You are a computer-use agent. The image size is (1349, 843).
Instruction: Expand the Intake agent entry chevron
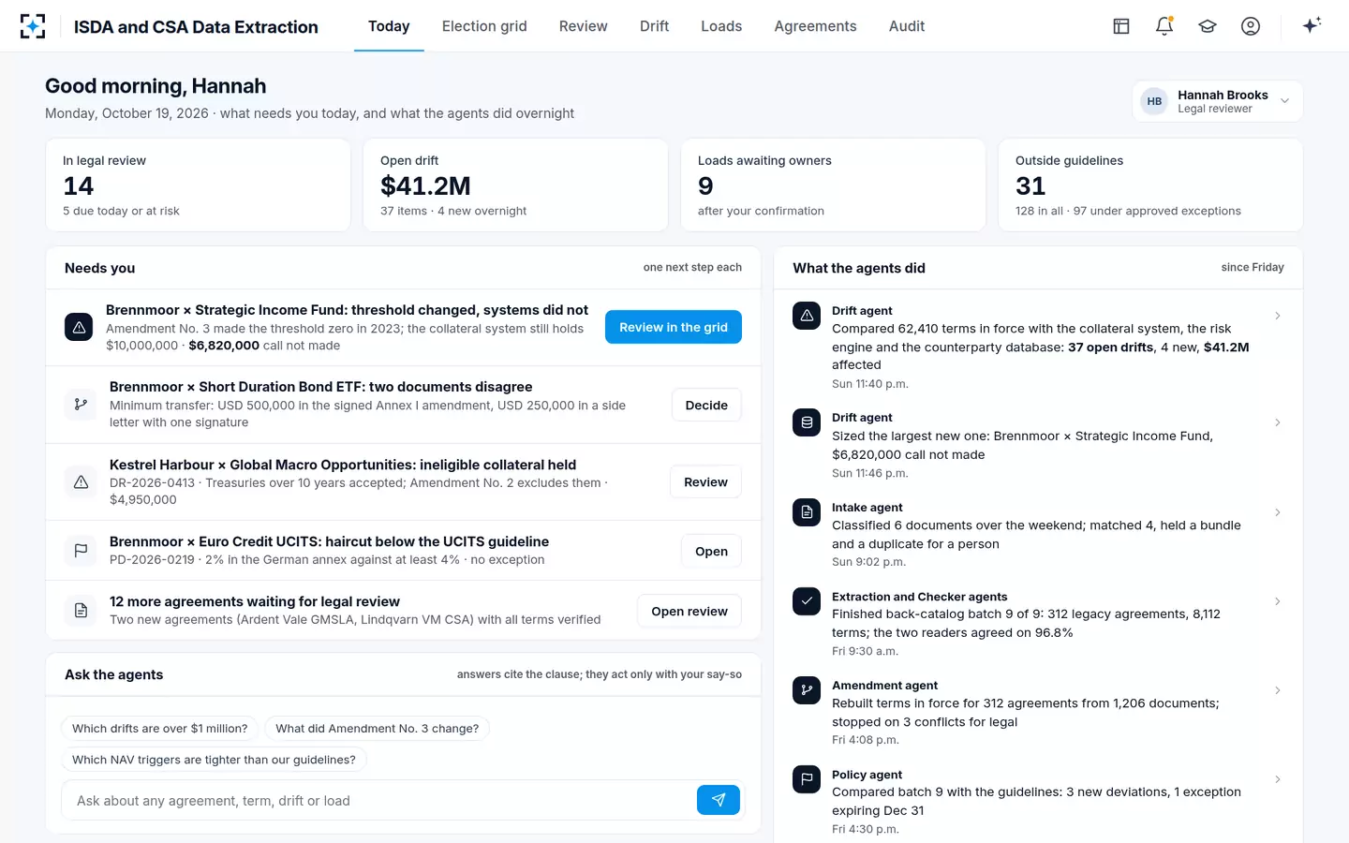click(x=1278, y=512)
